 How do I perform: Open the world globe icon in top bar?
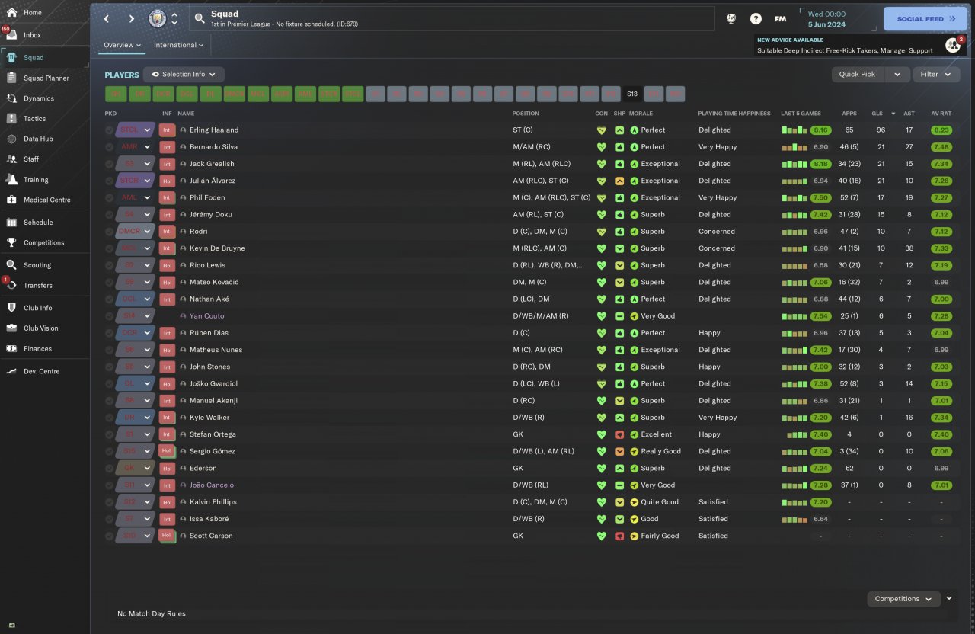pos(732,18)
